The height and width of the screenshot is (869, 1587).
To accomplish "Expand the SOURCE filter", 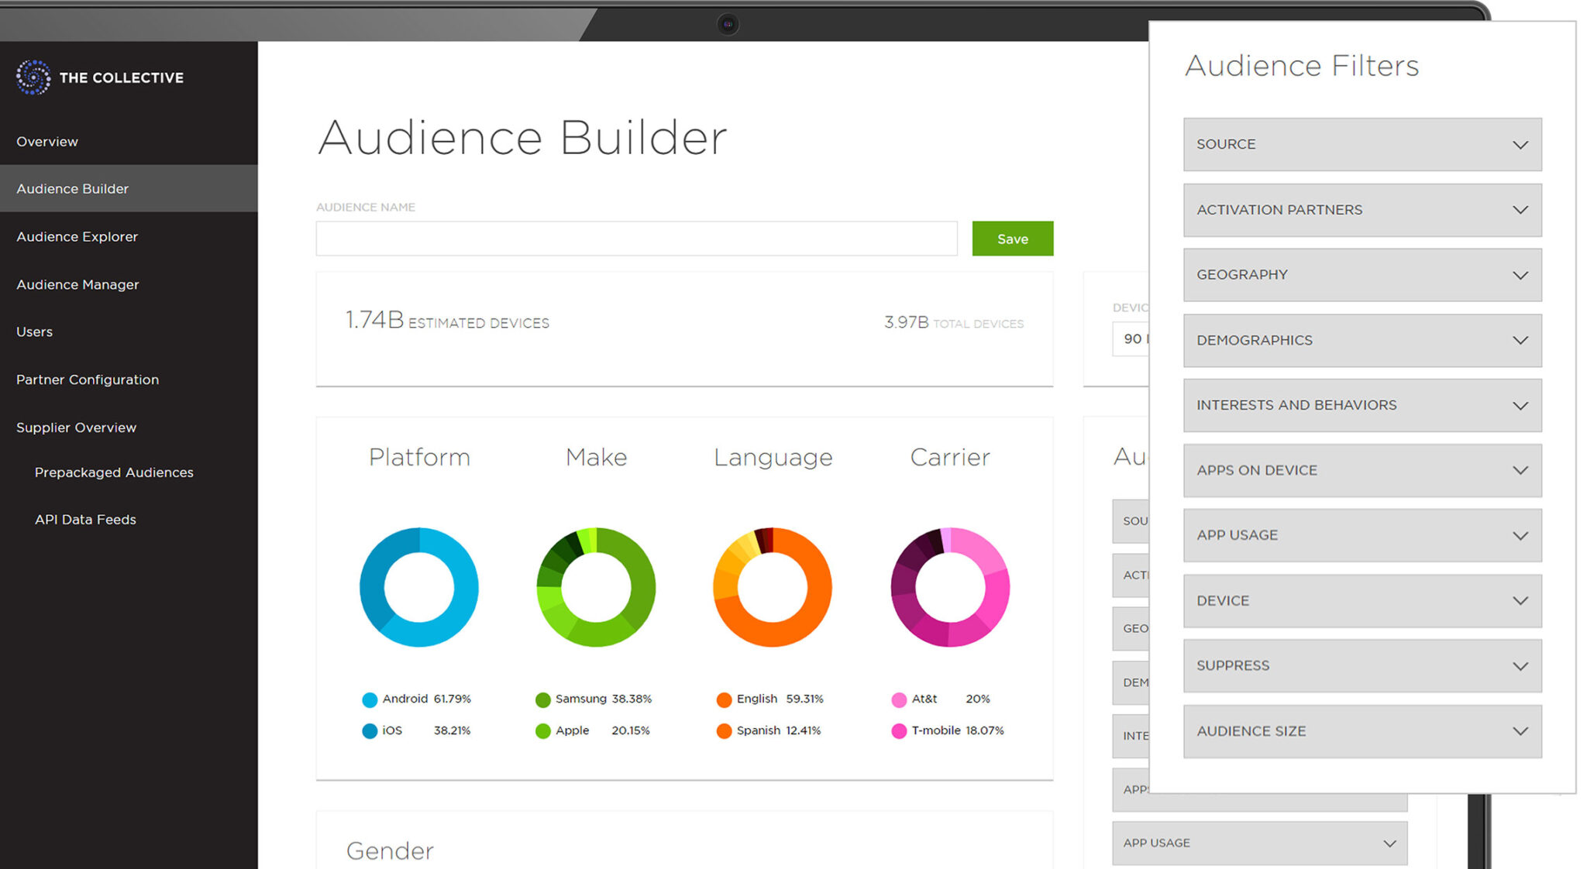I will pyautogui.click(x=1362, y=144).
